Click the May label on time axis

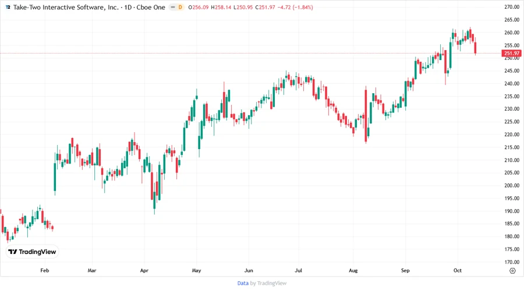coord(196,270)
